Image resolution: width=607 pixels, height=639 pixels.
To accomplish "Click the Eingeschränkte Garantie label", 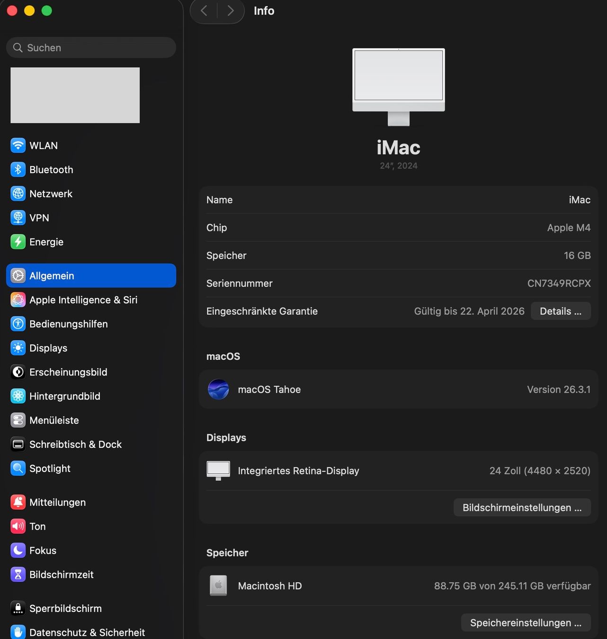I will 262,311.
